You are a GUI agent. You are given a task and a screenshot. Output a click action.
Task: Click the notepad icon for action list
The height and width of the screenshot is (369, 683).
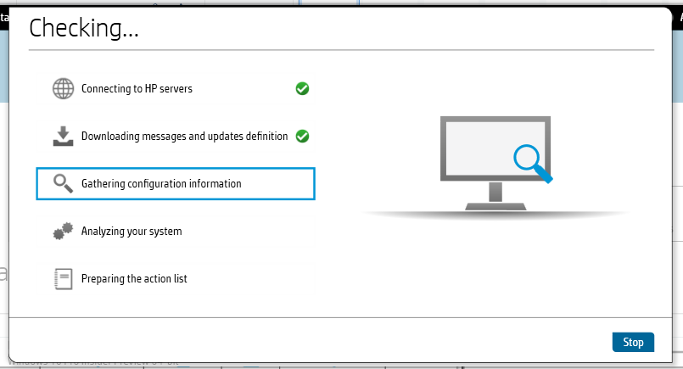(63, 278)
